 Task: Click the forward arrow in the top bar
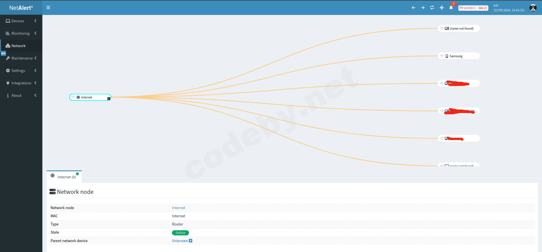[x=423, y=7]
